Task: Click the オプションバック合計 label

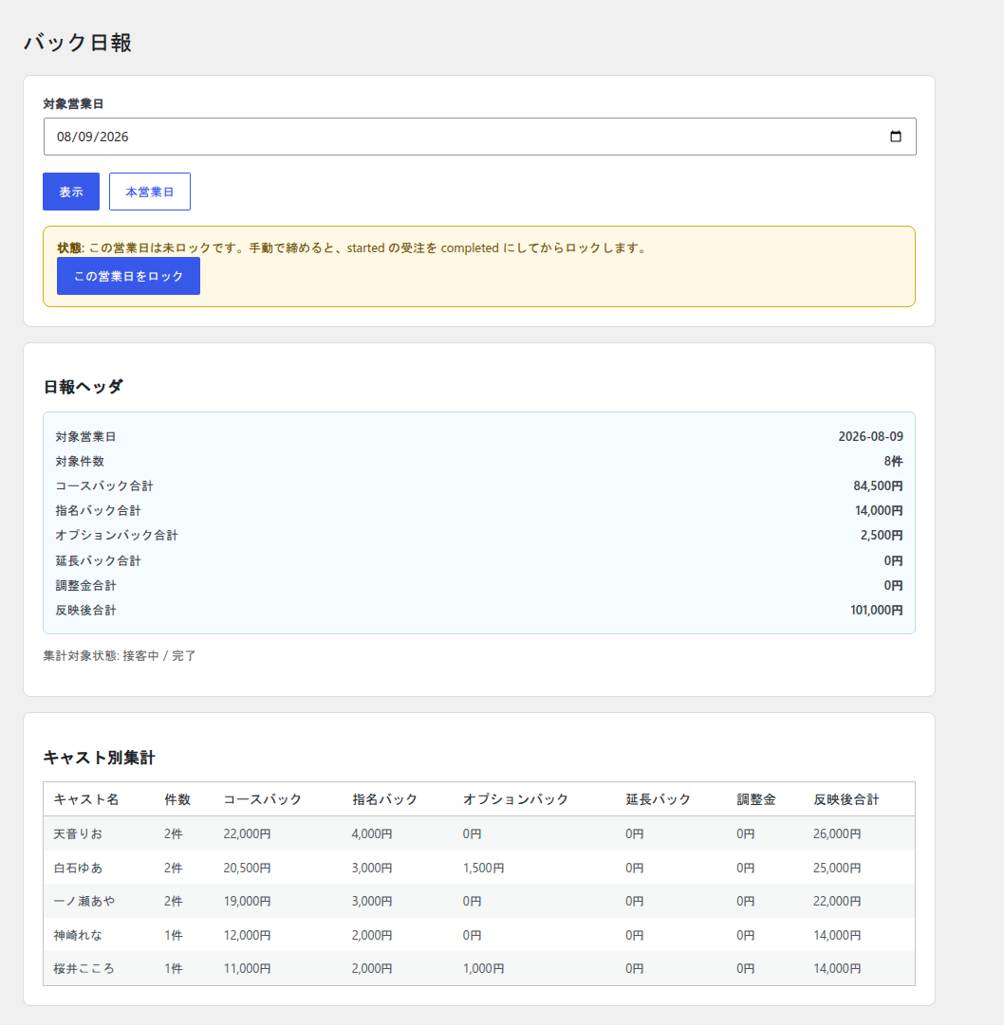Action: pyautogui.click(x=117, y=536)
